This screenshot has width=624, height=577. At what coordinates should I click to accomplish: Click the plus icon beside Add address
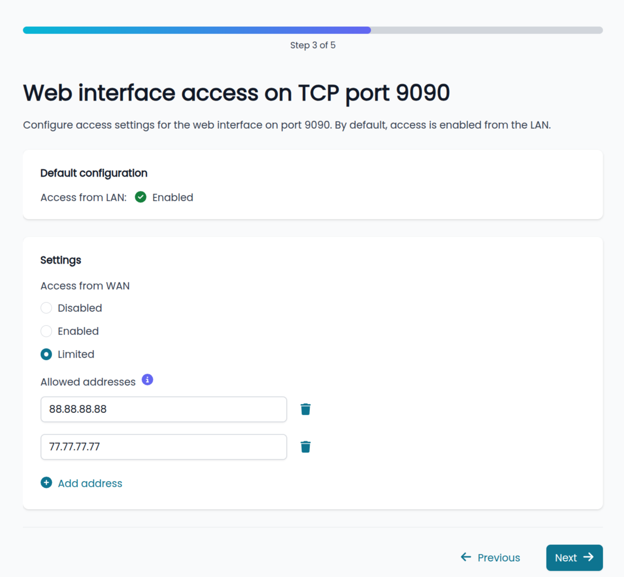click(46, 483)
